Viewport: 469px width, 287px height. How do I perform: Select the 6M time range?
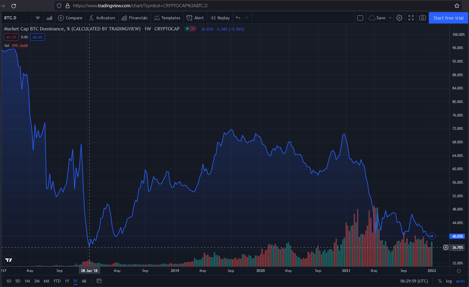[46, 281]
